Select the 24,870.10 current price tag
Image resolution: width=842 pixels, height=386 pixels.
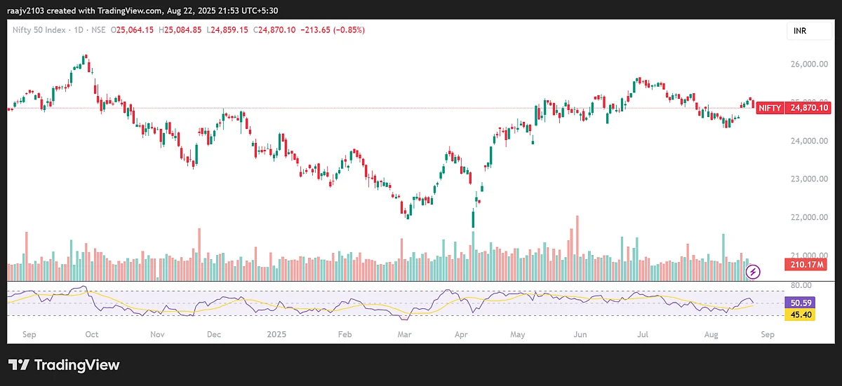[x=809, y=108]
